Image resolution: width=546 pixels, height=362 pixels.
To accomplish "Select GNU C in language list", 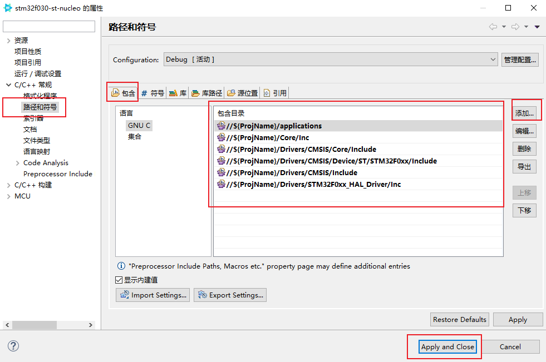I will [139, 126].
